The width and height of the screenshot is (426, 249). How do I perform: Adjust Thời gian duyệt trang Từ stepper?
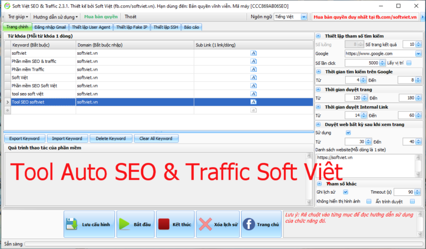click(x=364, y=98)
